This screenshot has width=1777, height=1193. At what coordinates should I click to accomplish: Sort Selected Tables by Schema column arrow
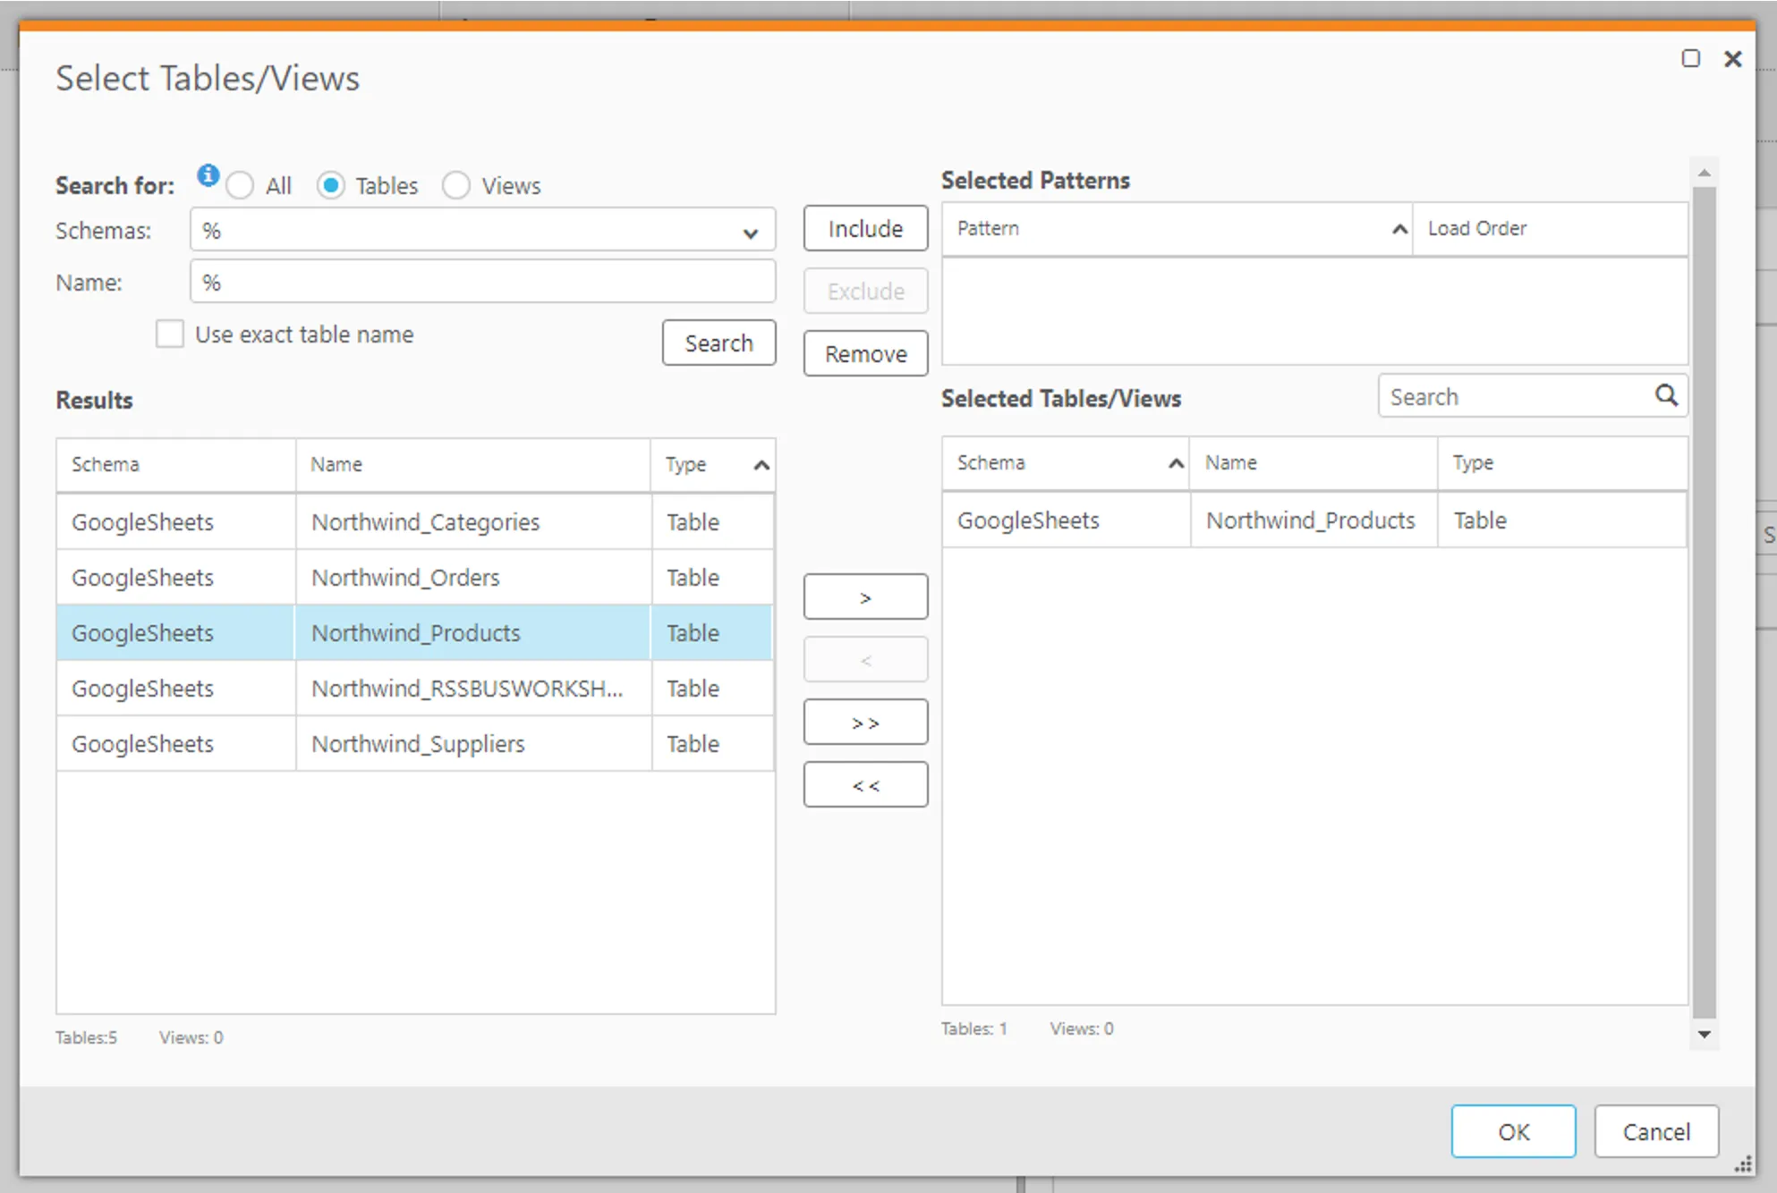point(1176,463)
